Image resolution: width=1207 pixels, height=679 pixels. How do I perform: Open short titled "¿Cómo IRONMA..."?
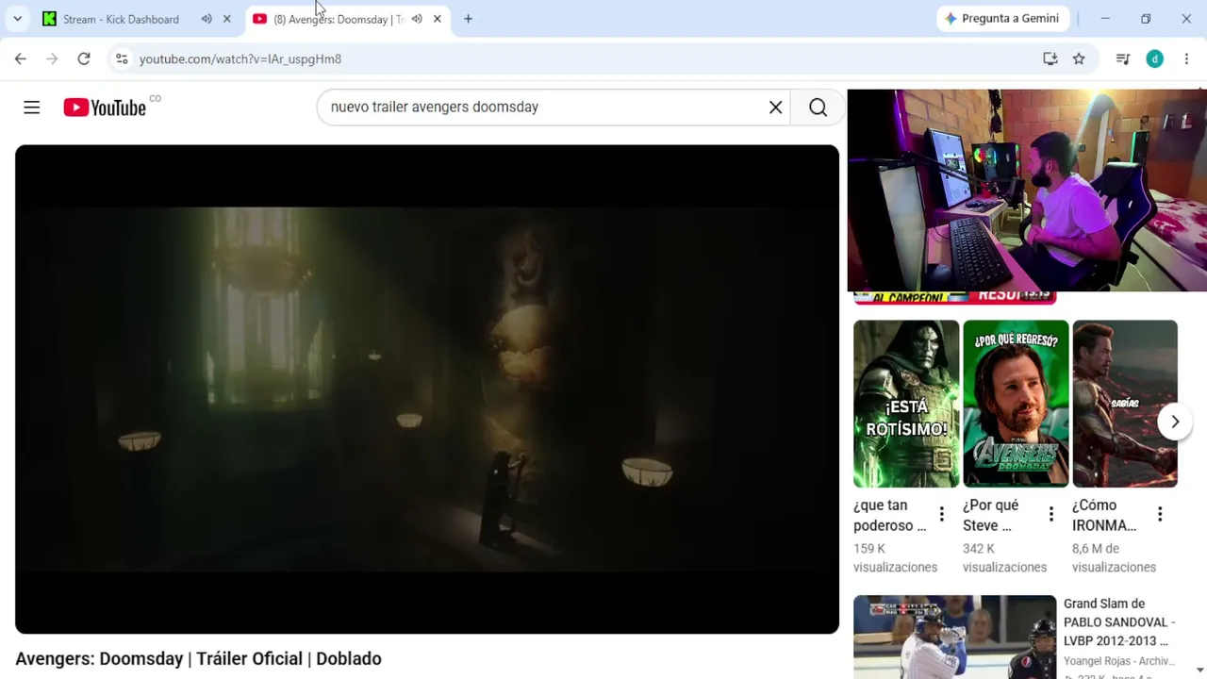1104,516
